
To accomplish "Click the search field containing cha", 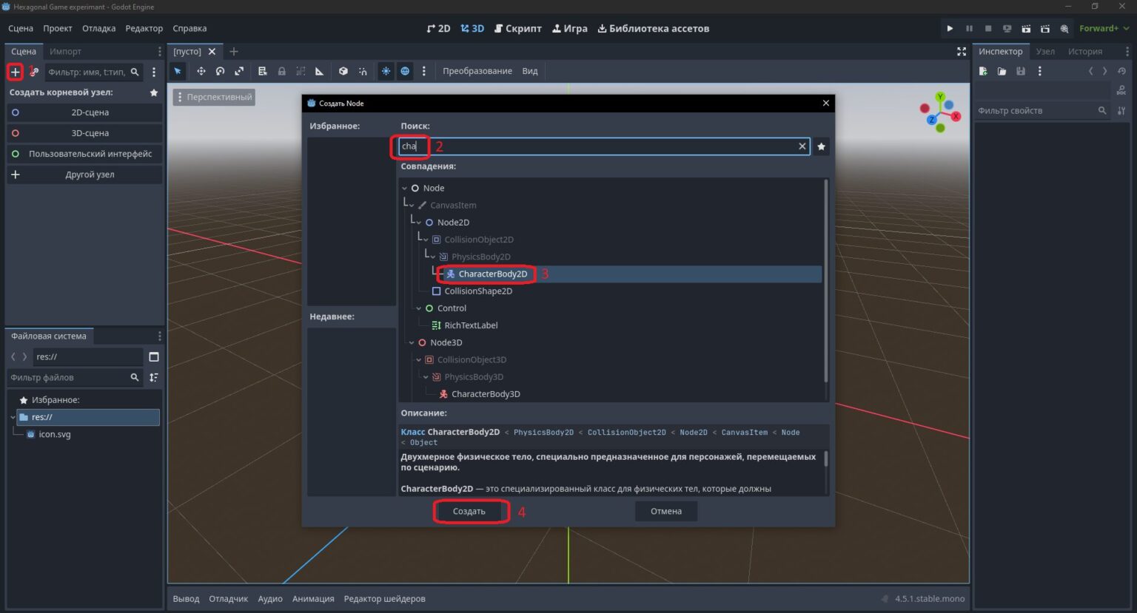I will click(604, 146).
